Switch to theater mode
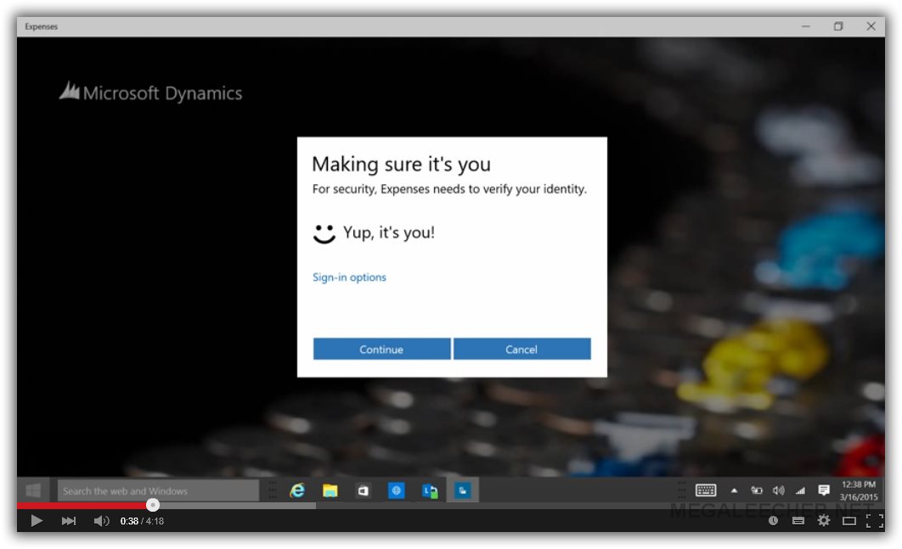The image size is (902, 549). [x=849, y=521]
